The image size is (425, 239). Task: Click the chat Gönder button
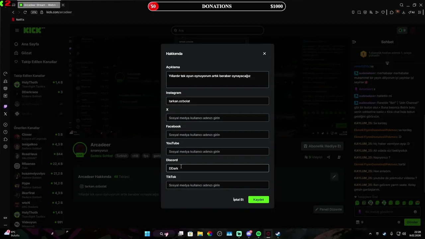pyautogui.click(x=412, y=222)
